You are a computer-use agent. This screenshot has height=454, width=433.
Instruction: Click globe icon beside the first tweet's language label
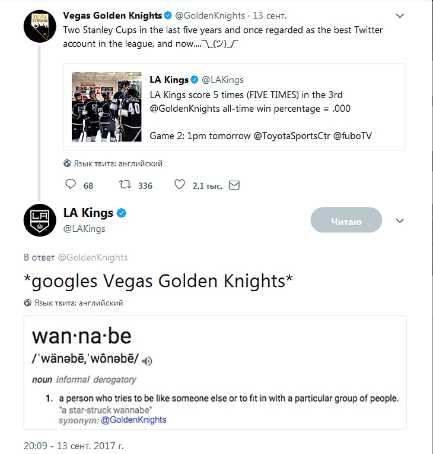click(x=67, y=163)
